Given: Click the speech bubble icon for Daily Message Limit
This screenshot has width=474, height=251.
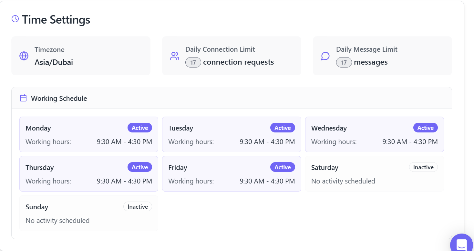Looking at the screenshot, I should point(325,56).
